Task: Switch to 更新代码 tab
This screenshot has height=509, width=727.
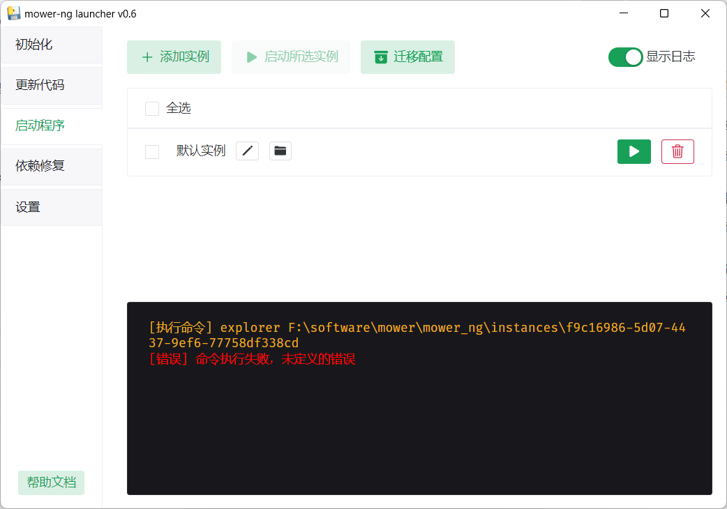Action: 51,85
